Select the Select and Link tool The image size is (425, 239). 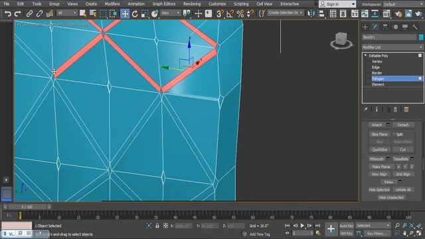tap(29, 13)
